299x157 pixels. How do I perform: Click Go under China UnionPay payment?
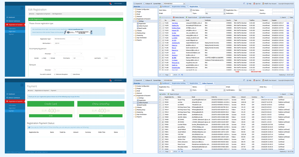(x=101, y=116)
